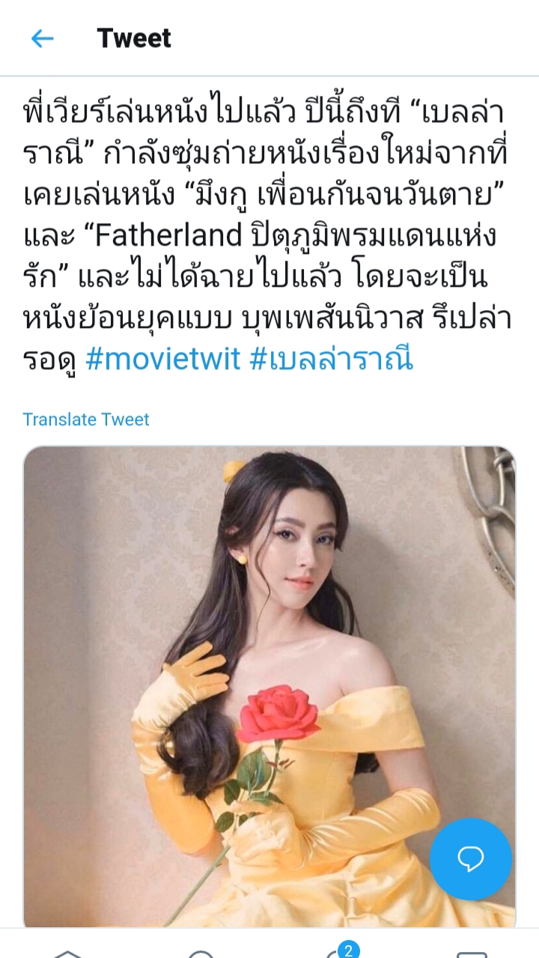Tap the Tweet header title

point(134,37)
